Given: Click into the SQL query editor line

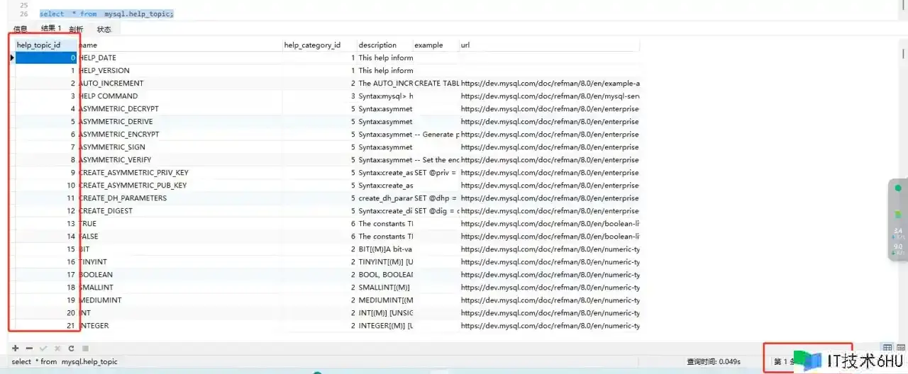Looking at the screenshot, I should [106, 13].
